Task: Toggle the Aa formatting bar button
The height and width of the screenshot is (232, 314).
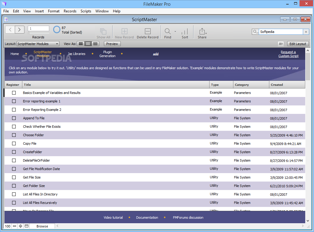Action: click(x=281, y=44)
